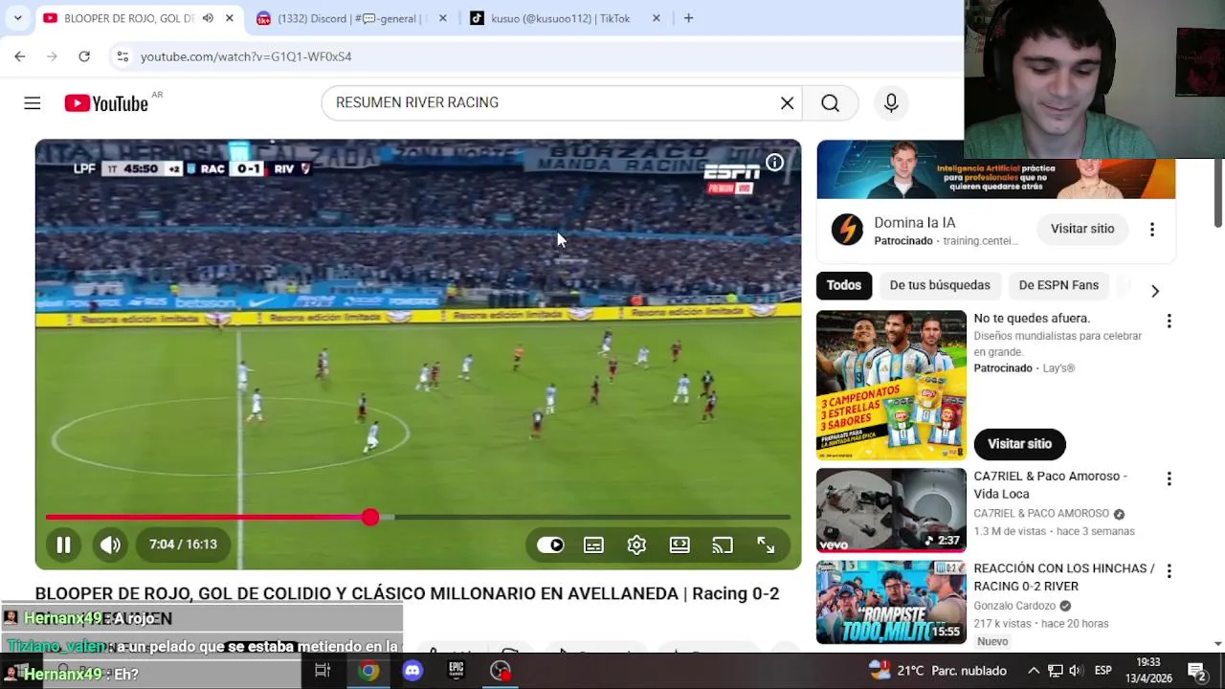The image size is (1225, 689).
Task: Select the De tus búsquedas chip
Action: click(940, 285)
